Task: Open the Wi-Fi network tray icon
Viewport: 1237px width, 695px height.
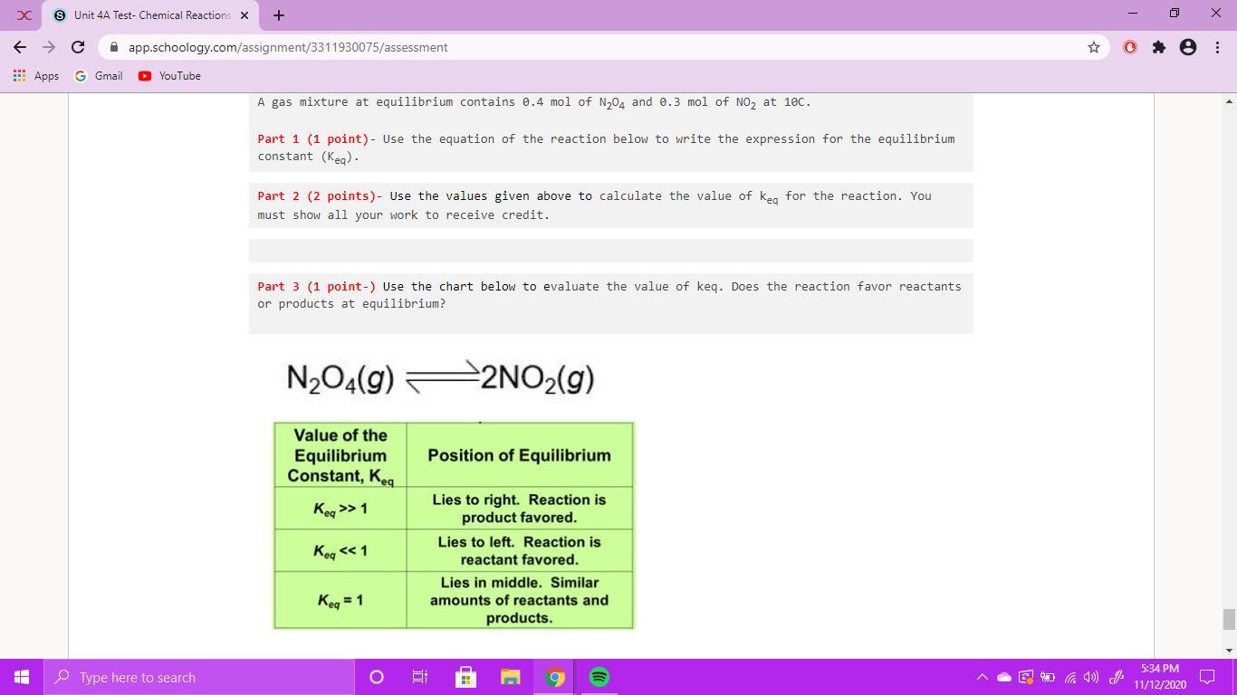Action: 1070,677
